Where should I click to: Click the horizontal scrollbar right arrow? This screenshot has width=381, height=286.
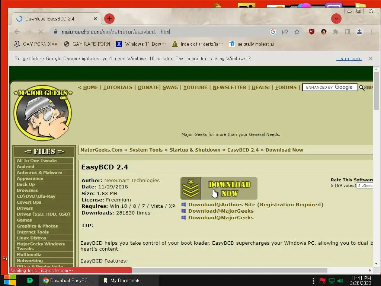(x=370, y=270)
